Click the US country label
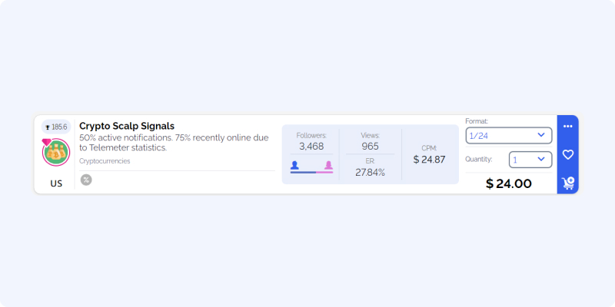The width and height of the screenshot is (615, 307). (x=56, y=183)
